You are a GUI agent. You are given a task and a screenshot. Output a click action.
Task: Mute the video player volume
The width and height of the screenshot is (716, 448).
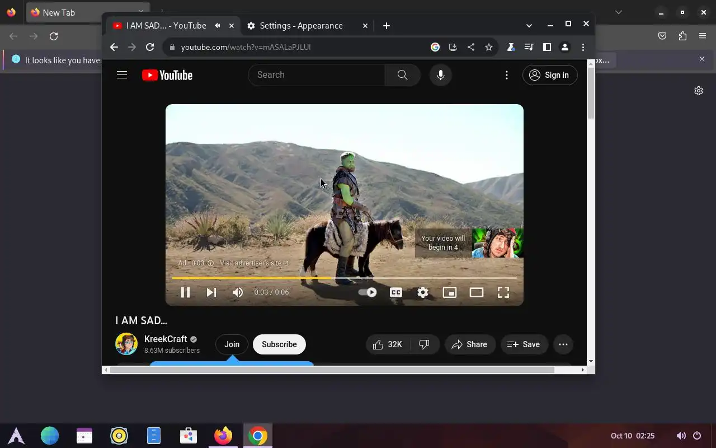(238, 292)
